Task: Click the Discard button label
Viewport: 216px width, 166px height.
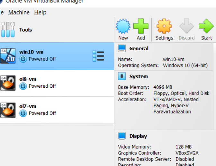Action: [187, 38]
